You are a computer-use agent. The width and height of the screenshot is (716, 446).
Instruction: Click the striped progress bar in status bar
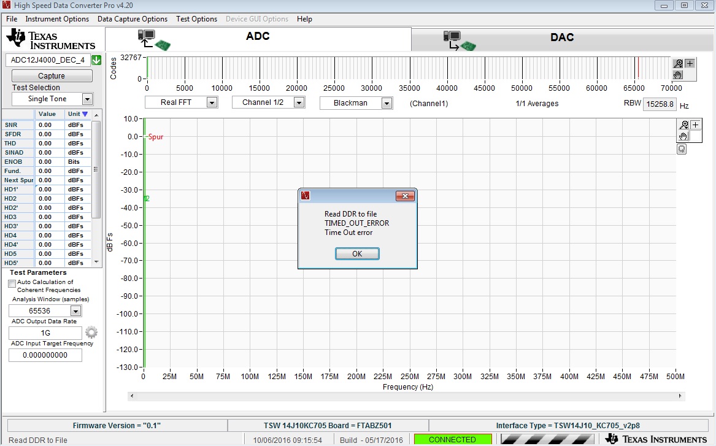pos(548,440)
